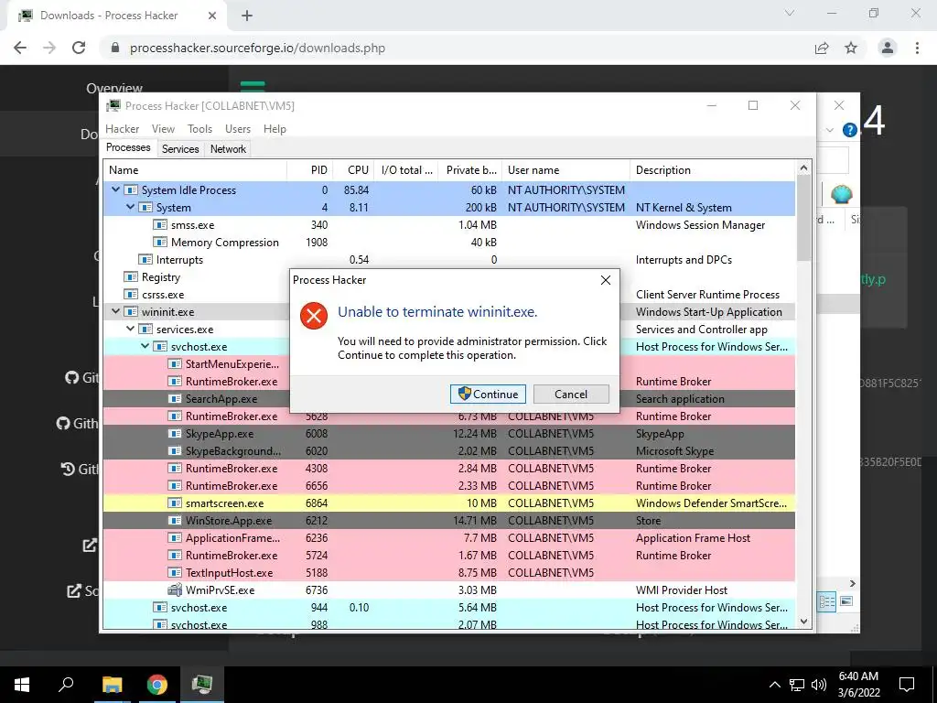The width and height of the screenshot is (937, 703).
Task: Collapse the System Idle Process tree node
Action: [115, 189]
